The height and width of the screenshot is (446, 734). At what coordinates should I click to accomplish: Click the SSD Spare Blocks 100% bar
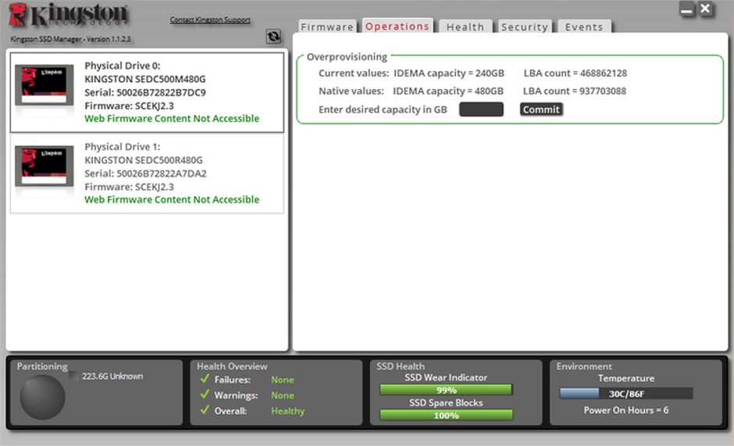click(446, 415)
